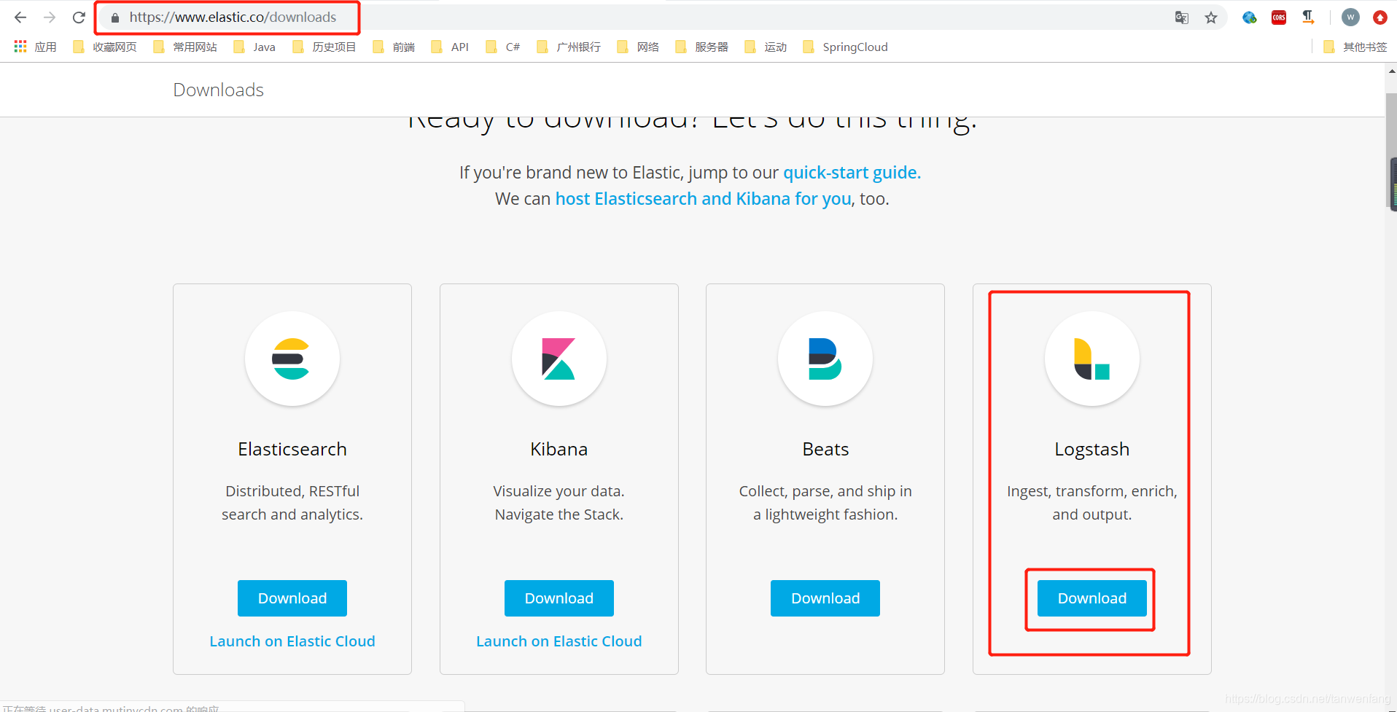Download Elasticsearch
1397x712 pixels.
click(x=292, y=598)
